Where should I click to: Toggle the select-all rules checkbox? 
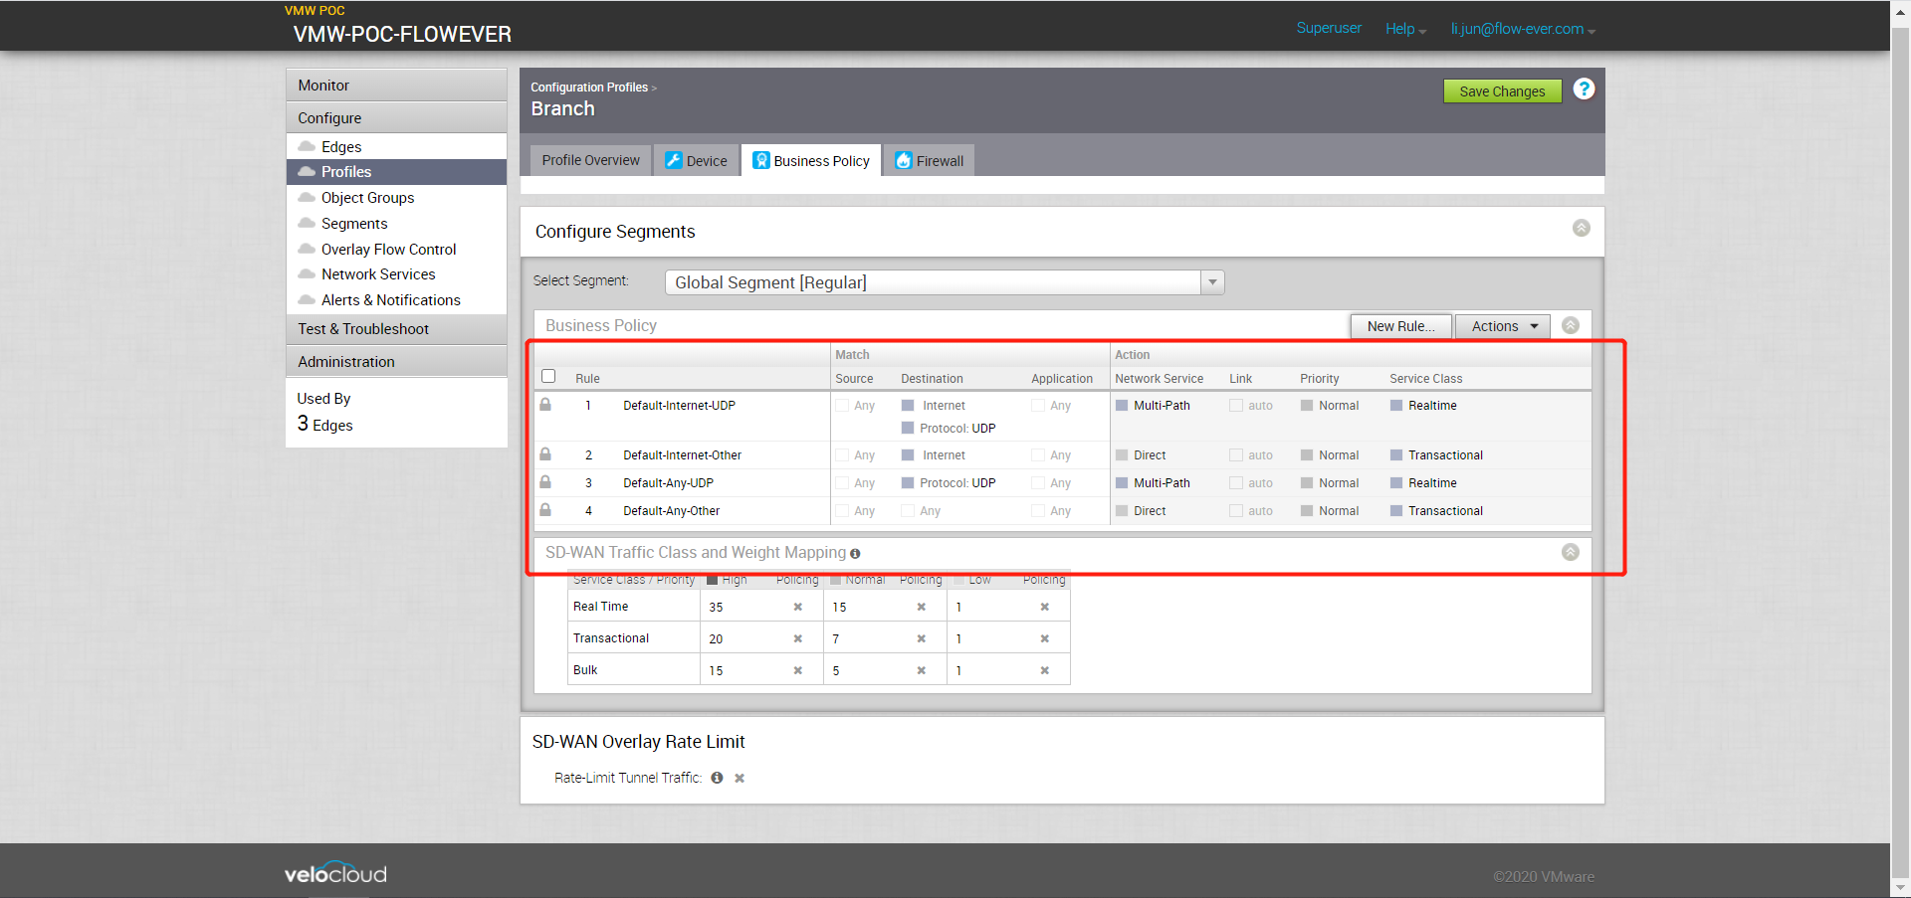click(548, 376)
